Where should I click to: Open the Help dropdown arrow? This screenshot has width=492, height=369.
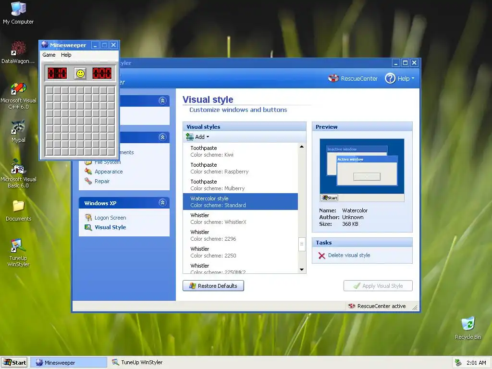coord(413,78)
